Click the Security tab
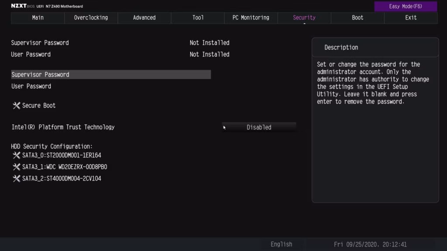The height and width of the screenshot is (251, 447). (x=304, y=17)
